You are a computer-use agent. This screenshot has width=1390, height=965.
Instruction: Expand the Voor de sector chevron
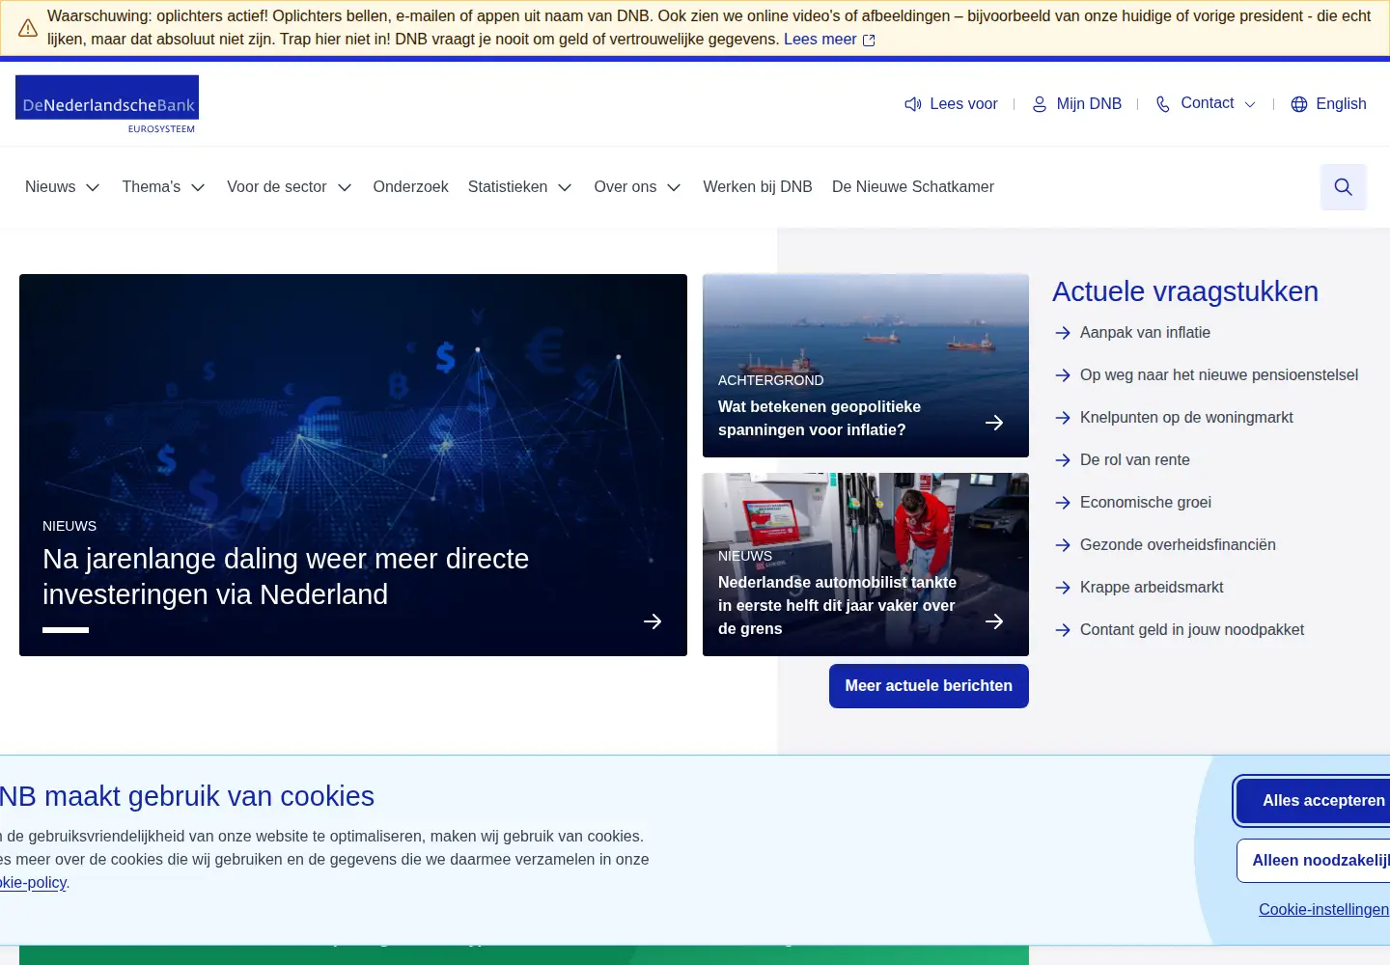[x=345, y=187]
